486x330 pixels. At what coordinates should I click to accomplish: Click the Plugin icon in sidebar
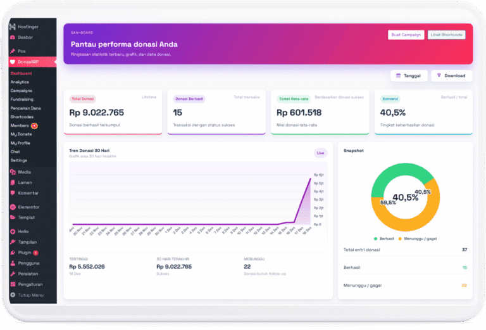(13, 252)
